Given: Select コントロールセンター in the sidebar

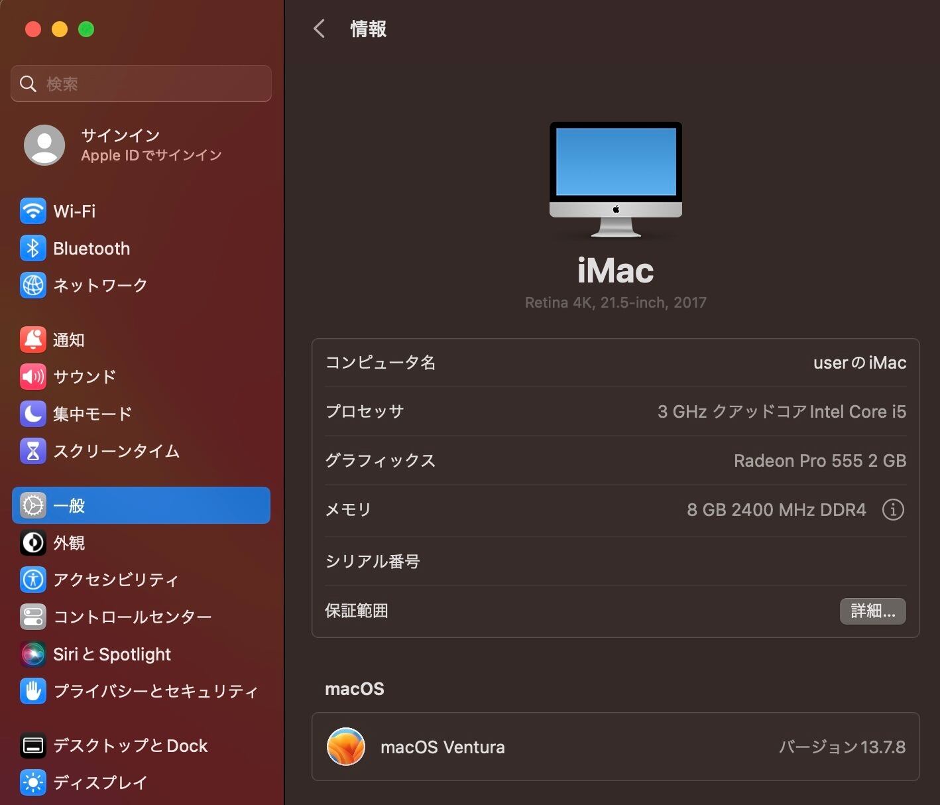Looking at the screenshot, I should pyautogui.click(x=141, y=617).
